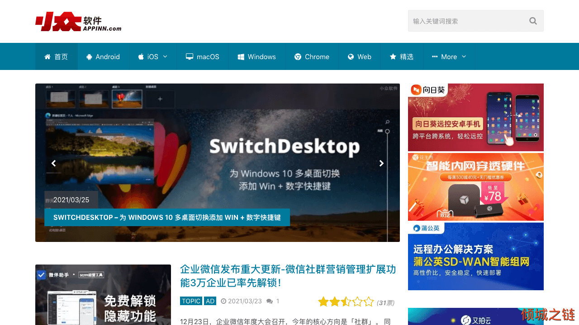Click the ellipsis icon beside More
This screenshot has height=325, width=579.
(x=435, y=57)
